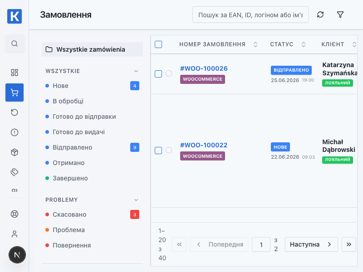
Task: Click the date 25.06.2026
Action: [285, 80]
